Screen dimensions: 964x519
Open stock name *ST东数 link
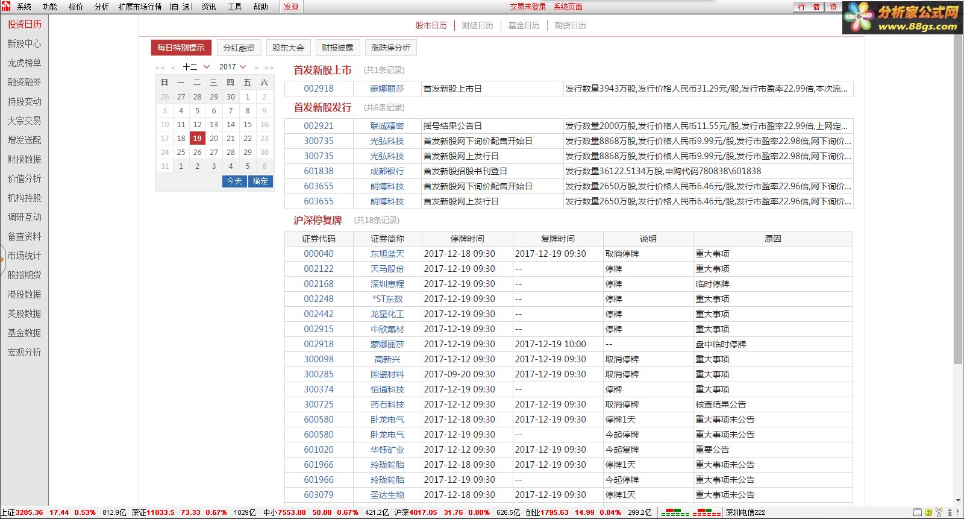coord(387,299)
